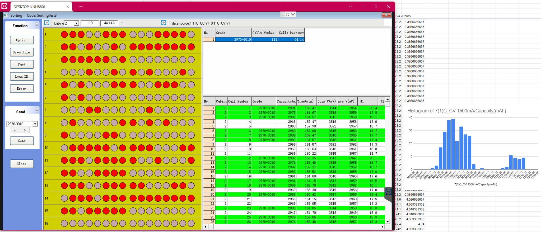Image resolution: width=541 pixels, height=232 pixels.
Task: Open the title bar chevron menu
Action: [x=350, y=7]
